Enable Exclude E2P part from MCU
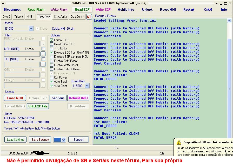The image size is (233, 168). (52, 56)
